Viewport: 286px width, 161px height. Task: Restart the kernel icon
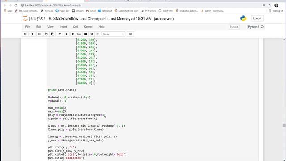click(92, 34)
